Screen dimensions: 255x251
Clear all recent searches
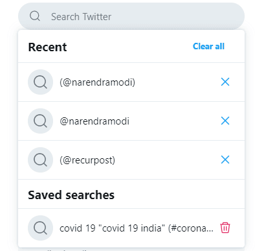tap(208, 46)
